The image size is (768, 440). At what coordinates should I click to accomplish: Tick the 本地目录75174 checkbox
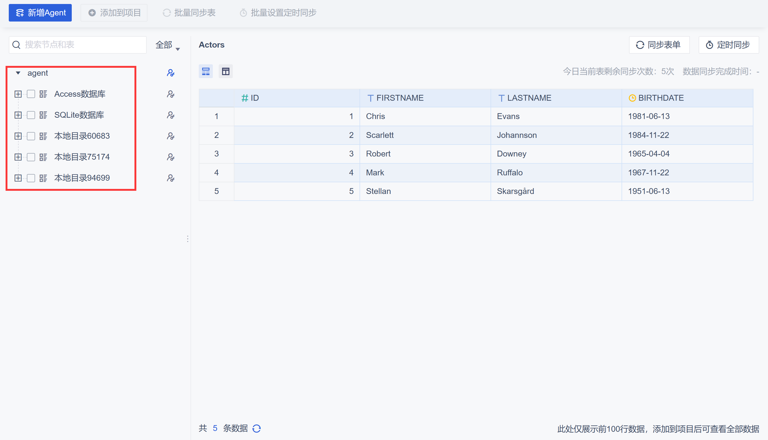point(31,157)
